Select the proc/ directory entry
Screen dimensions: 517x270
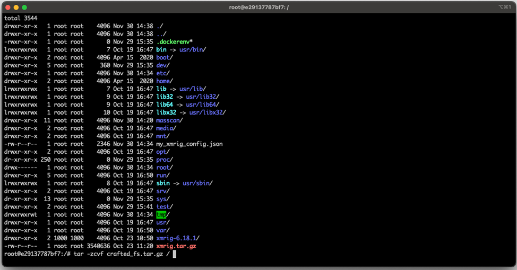[165, 160]
